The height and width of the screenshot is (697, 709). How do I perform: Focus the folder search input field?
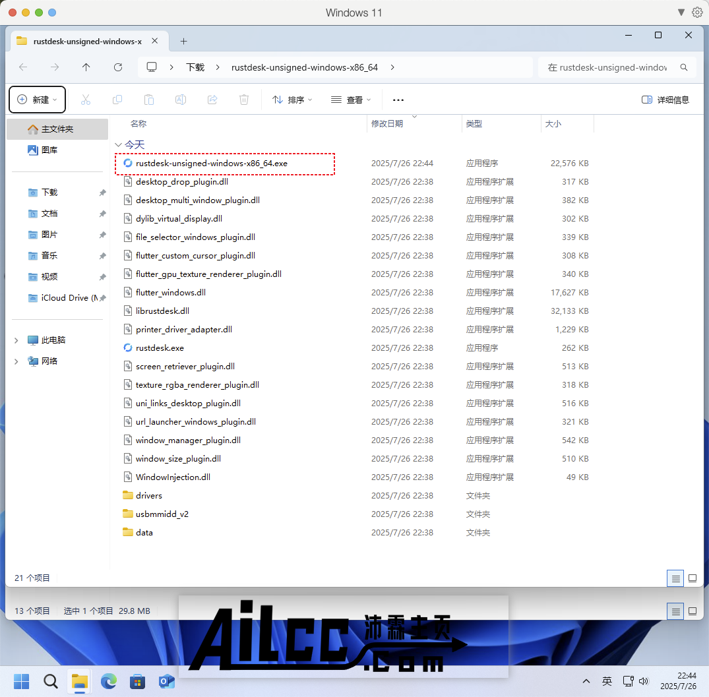point(607,67)
